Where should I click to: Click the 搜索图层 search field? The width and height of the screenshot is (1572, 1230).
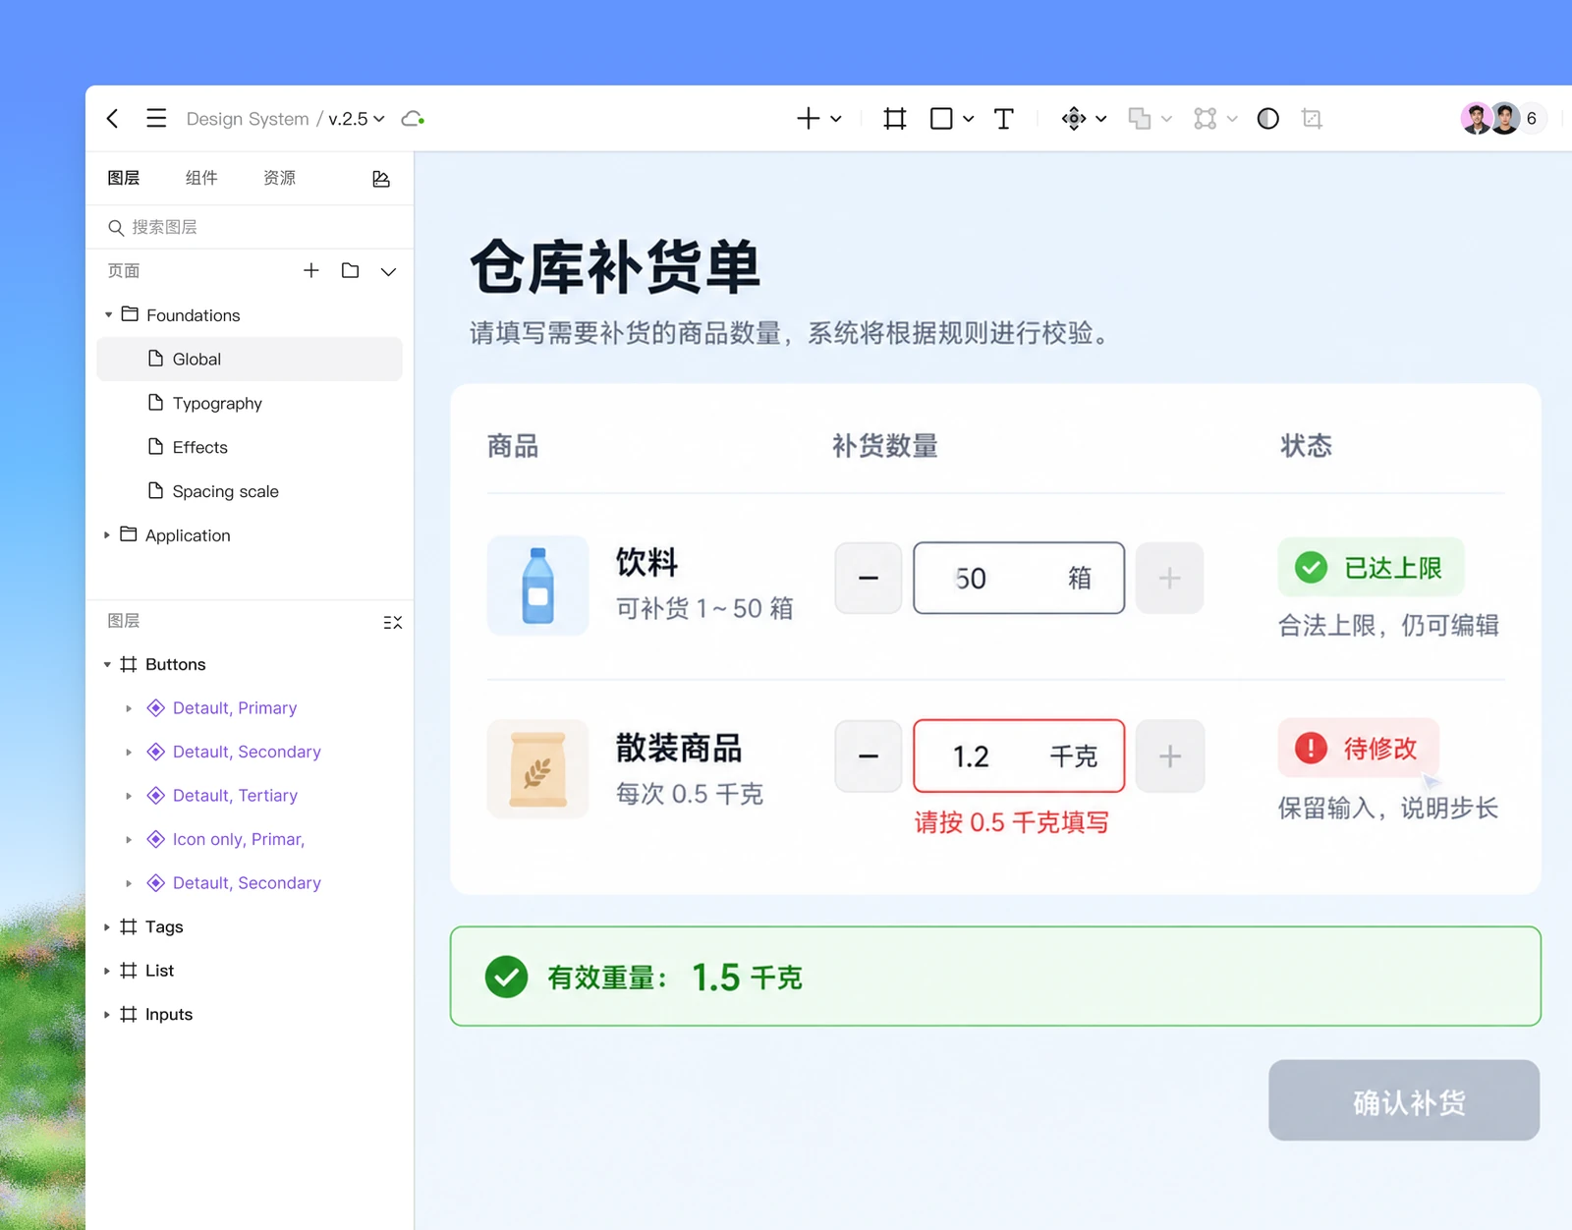point(250,228)
